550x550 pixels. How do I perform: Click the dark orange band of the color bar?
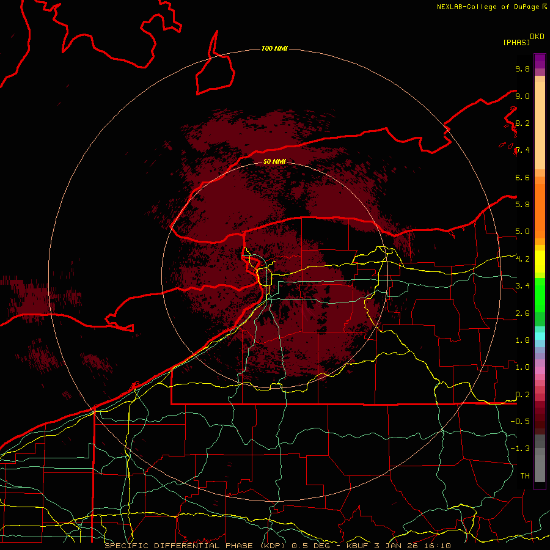pyautogui.click(x=540, y=210)
